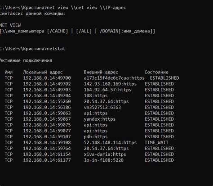This screenshot has width=213, height=186.
Task: Click the Внешний адрес column header
Action: tap(101, 72)
